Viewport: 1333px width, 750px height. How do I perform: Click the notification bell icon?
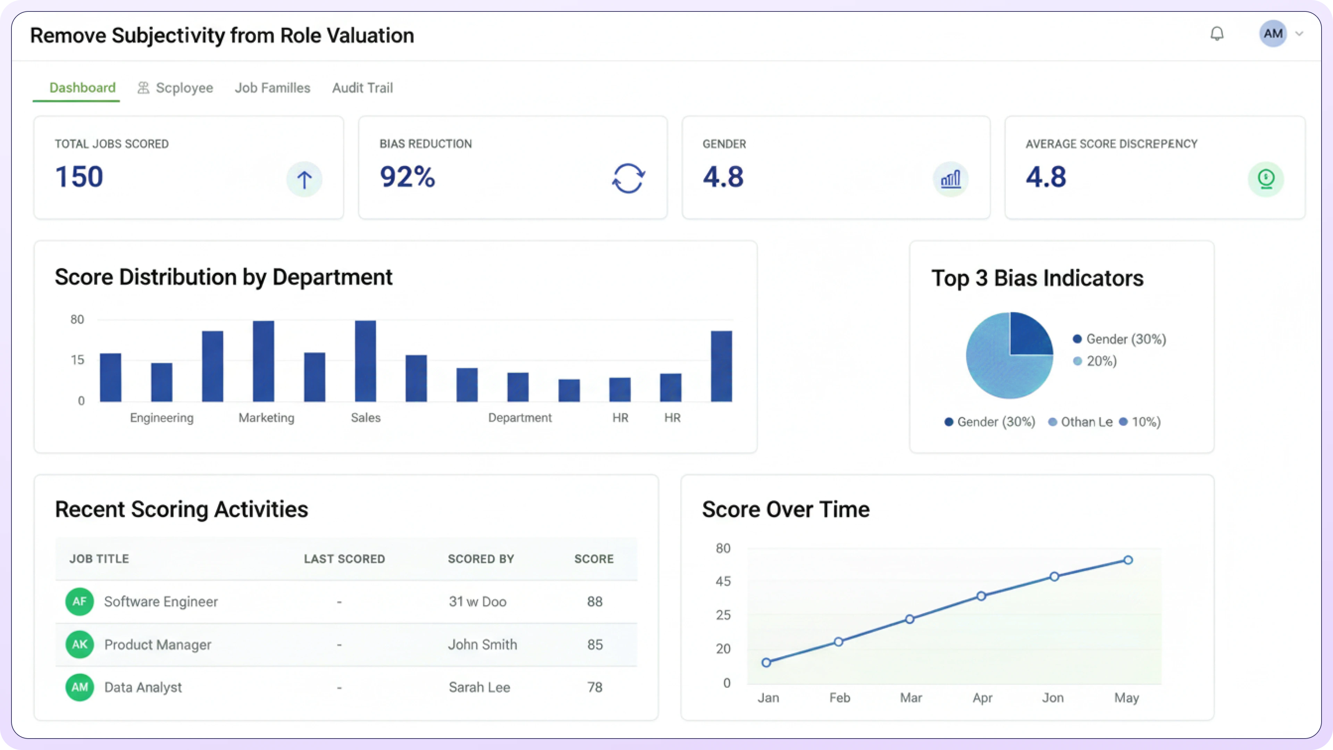[1217, 34]
